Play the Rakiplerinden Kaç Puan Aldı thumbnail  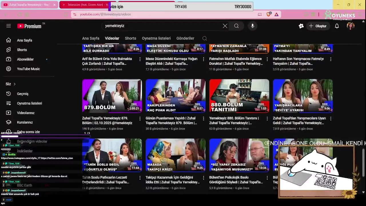point(176,96)
